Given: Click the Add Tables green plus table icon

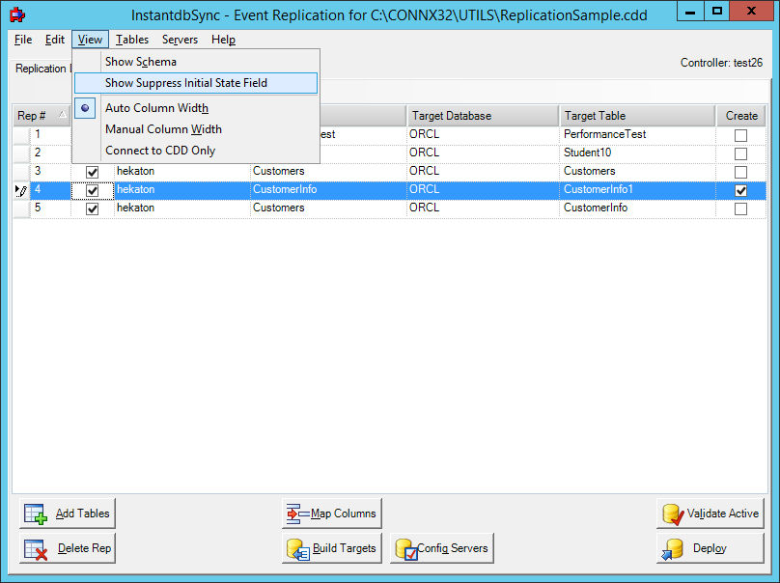Looking at the screenshot, I should (x=34, y=513).
